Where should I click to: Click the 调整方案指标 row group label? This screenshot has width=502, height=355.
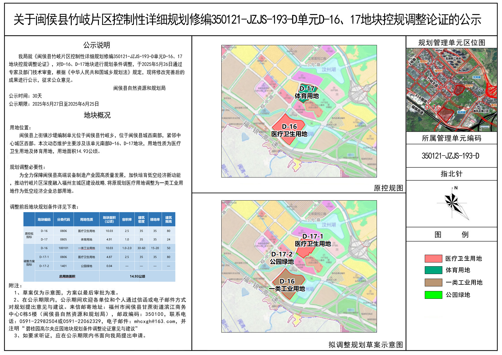coord(29,263)
